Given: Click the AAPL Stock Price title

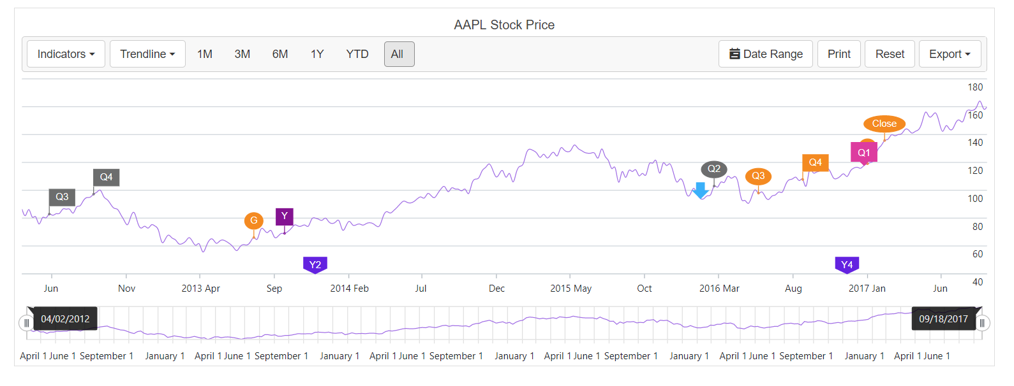Looking at the screenshot, I should 504,25.
